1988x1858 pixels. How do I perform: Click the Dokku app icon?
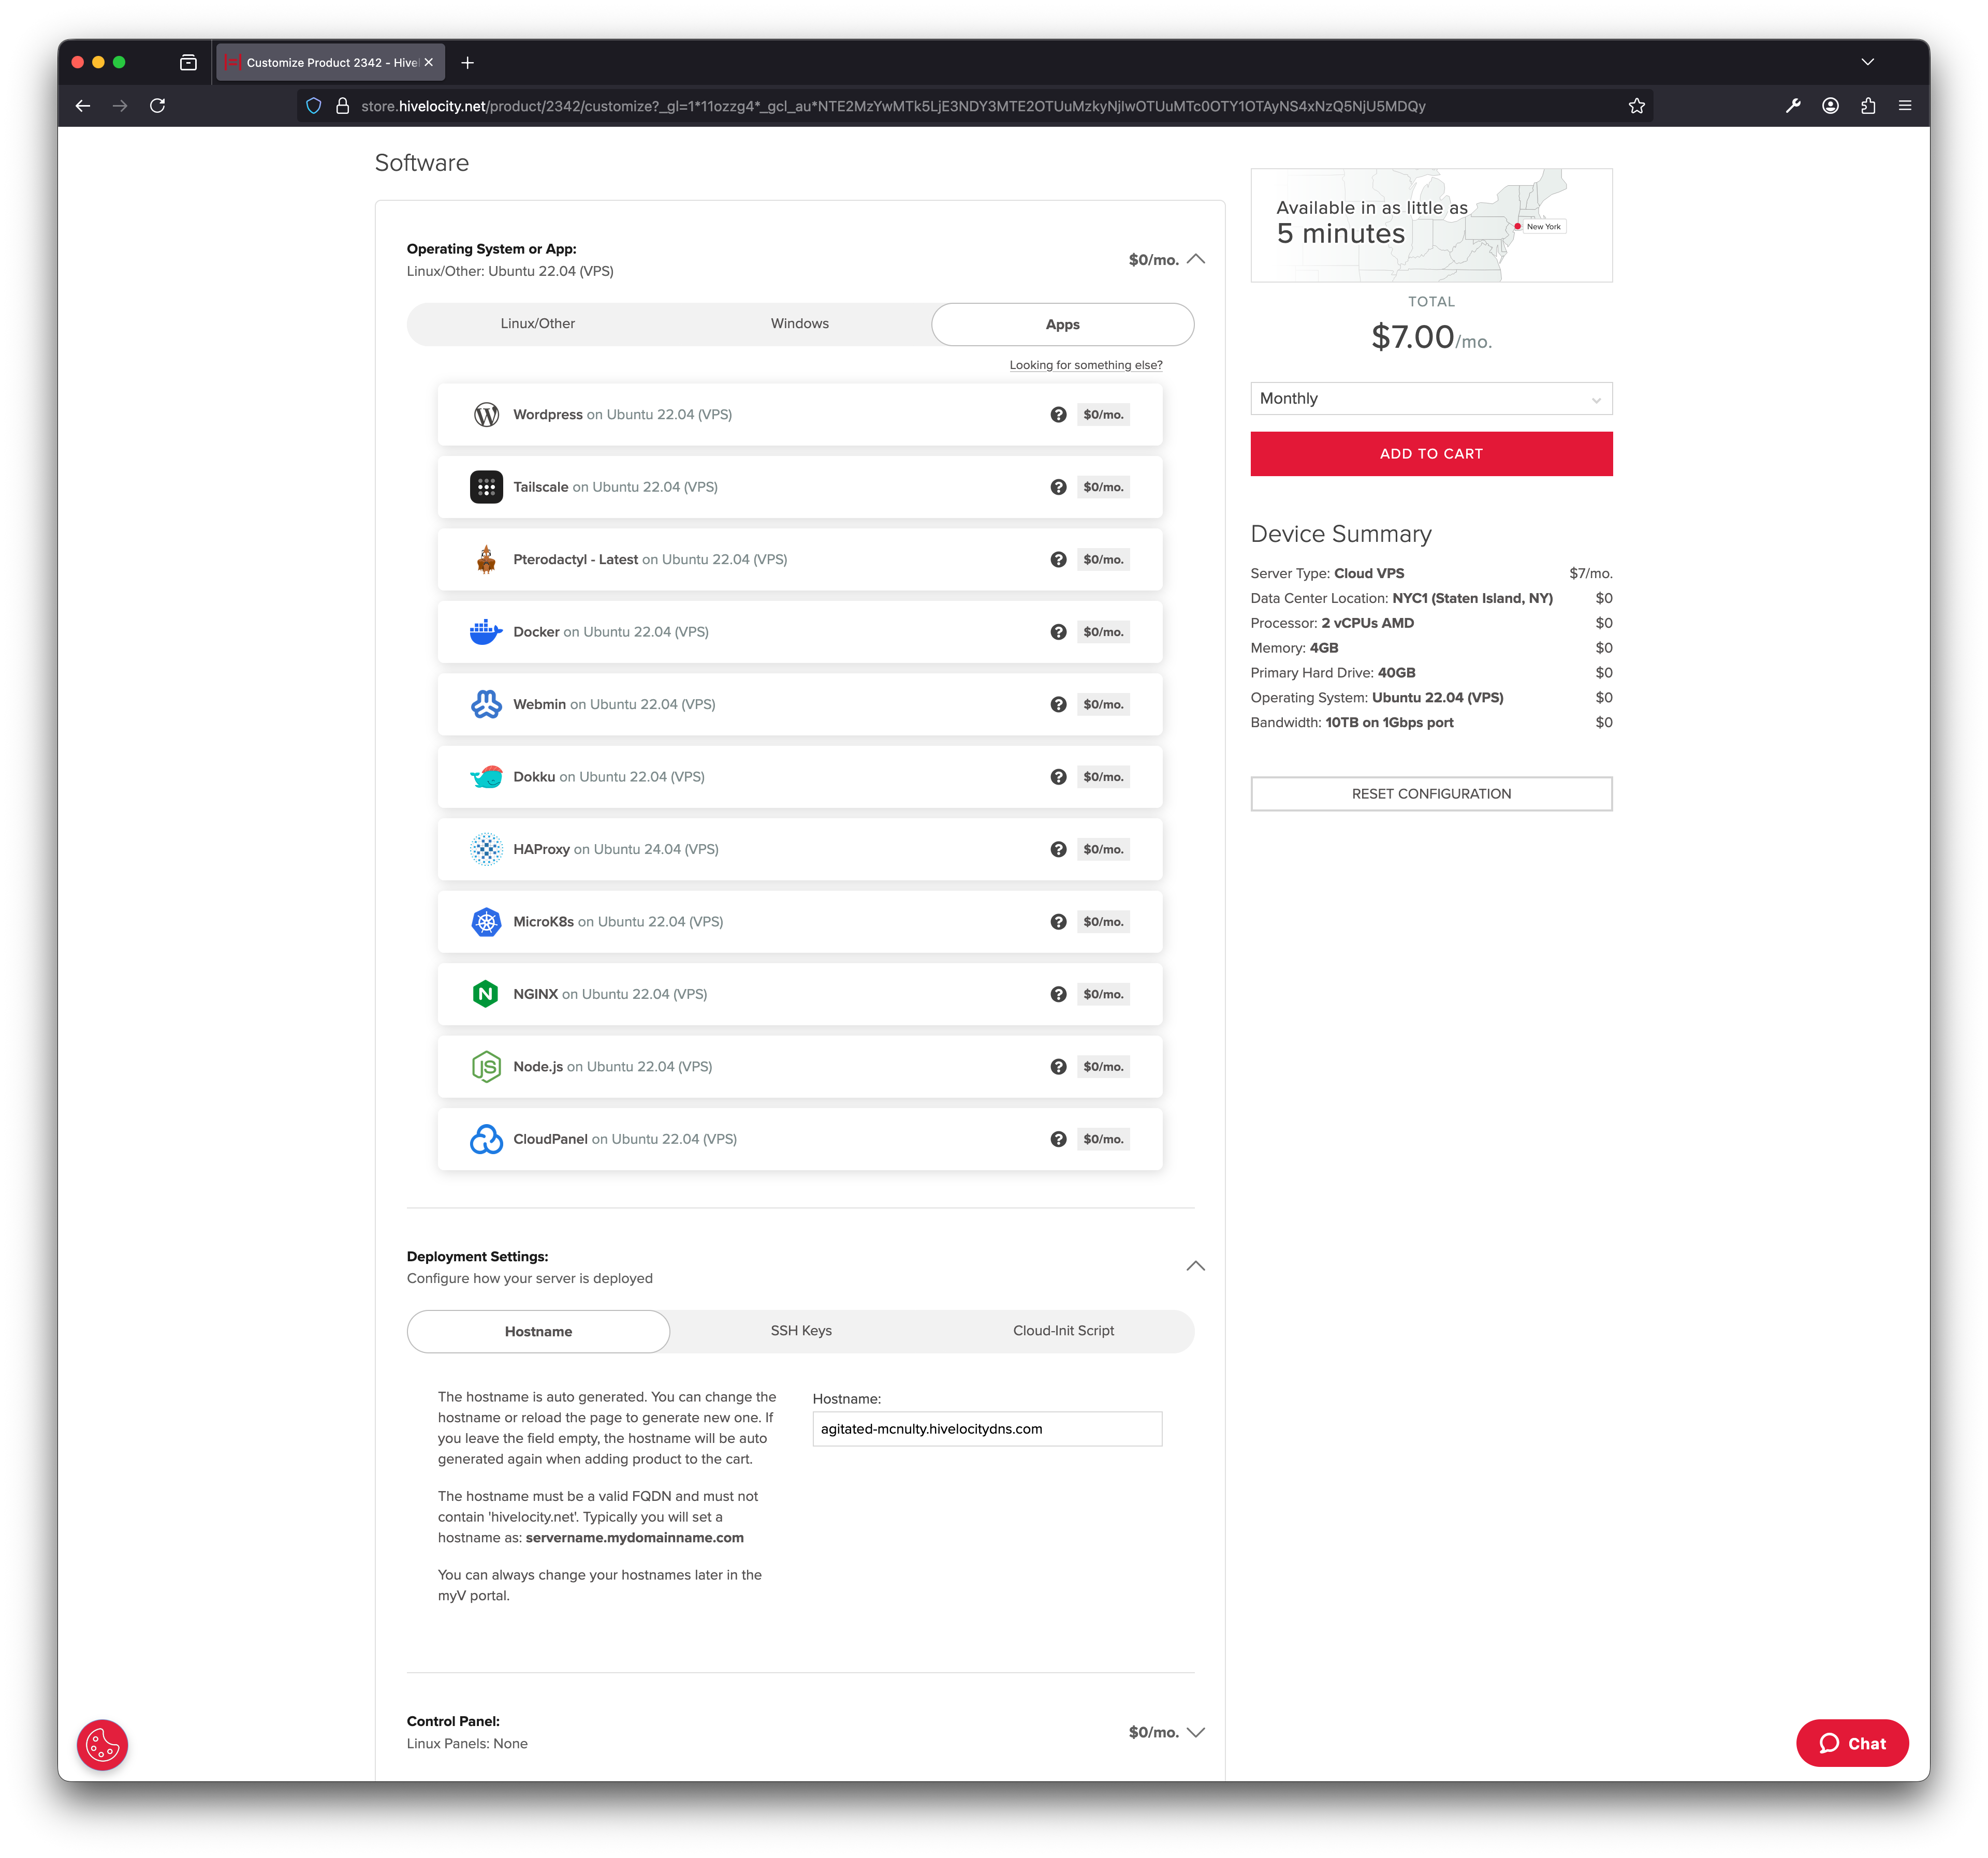tap(486, 777)
